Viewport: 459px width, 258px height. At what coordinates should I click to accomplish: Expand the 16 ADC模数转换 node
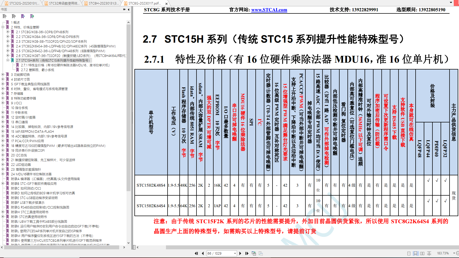coord(3,136)
